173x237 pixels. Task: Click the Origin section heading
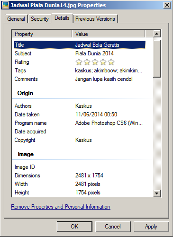tap(25, 93)
